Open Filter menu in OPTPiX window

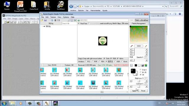coord(27,19)
